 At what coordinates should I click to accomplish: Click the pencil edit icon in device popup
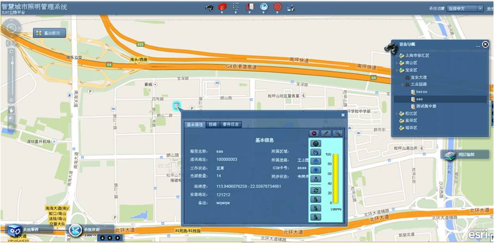326,133
